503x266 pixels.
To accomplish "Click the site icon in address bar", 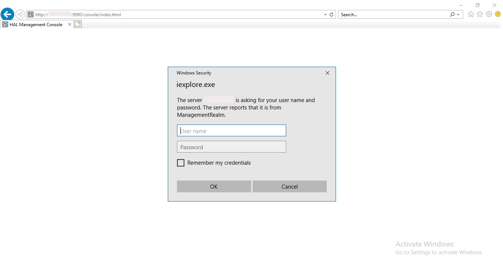I will (31, 15).
